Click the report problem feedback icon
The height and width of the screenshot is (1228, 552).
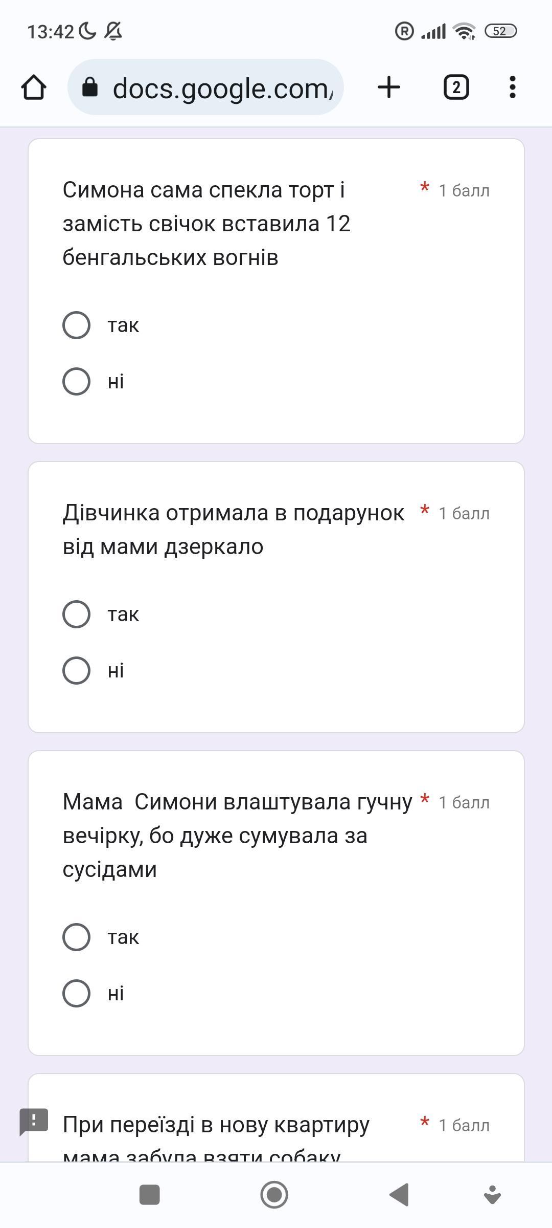tap(34, 1122)
